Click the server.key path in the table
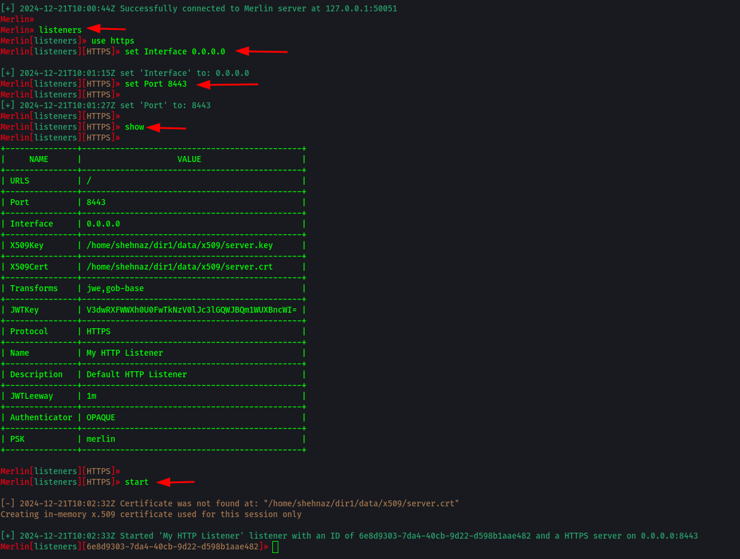 pyautogui.click(x=180, y=245)
